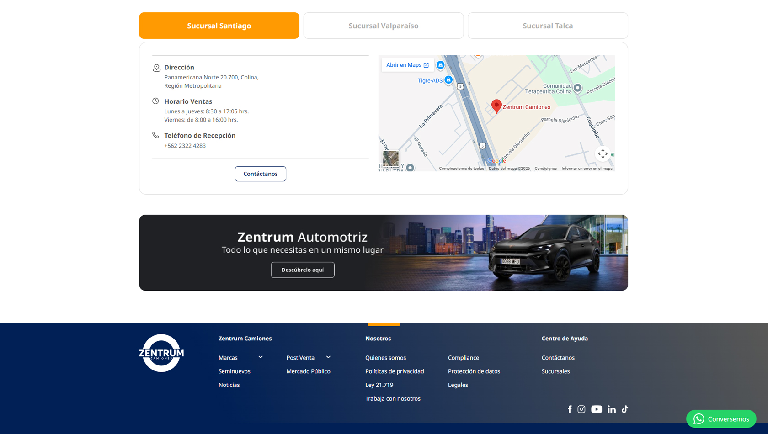768x434 pixels.
Task: Expand the Post Venta footer dropdown
Action: pyautogui.click(x=328, y=357)
